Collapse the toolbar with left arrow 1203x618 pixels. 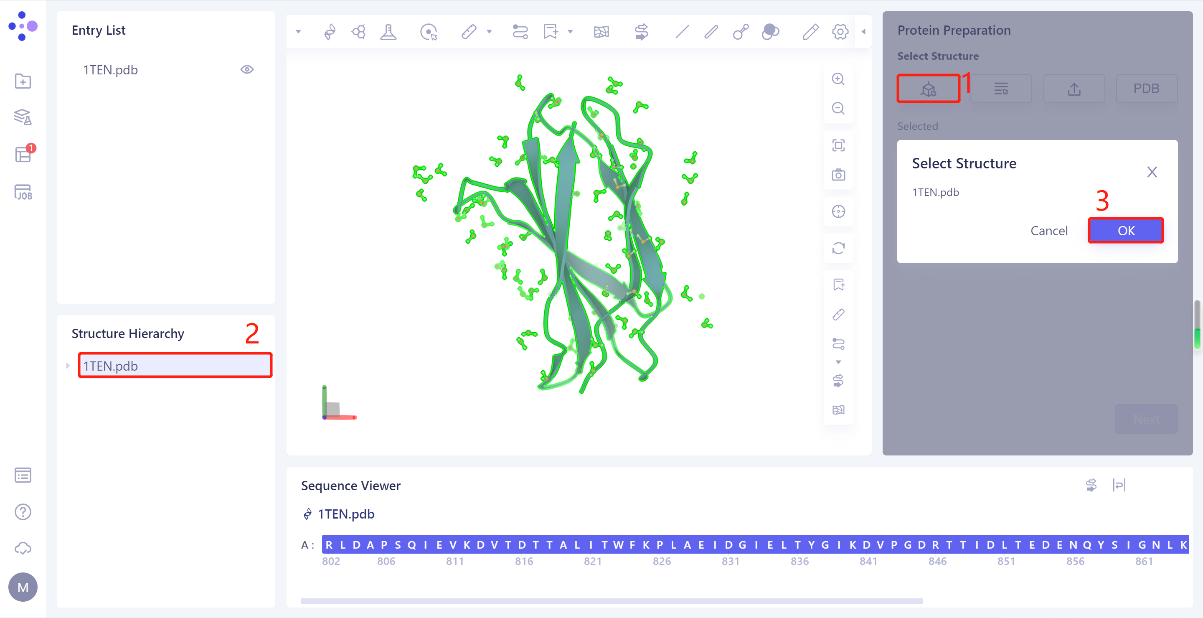click(863, 32)
